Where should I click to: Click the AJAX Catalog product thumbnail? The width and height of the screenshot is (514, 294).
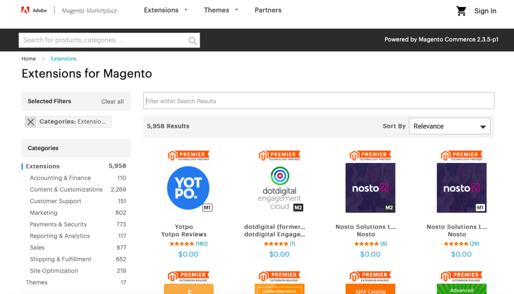pos(370,289)
